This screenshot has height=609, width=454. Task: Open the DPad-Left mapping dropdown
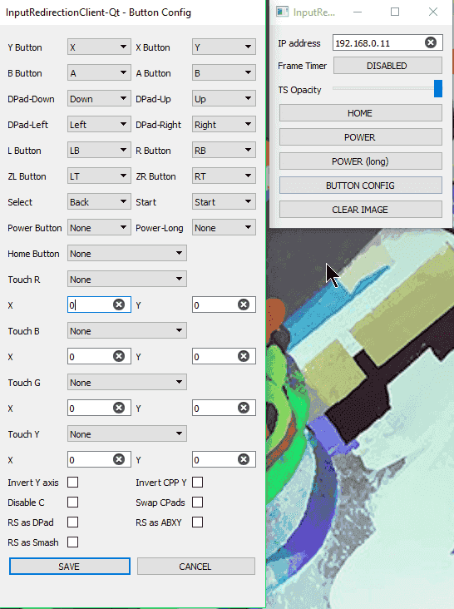99,125
